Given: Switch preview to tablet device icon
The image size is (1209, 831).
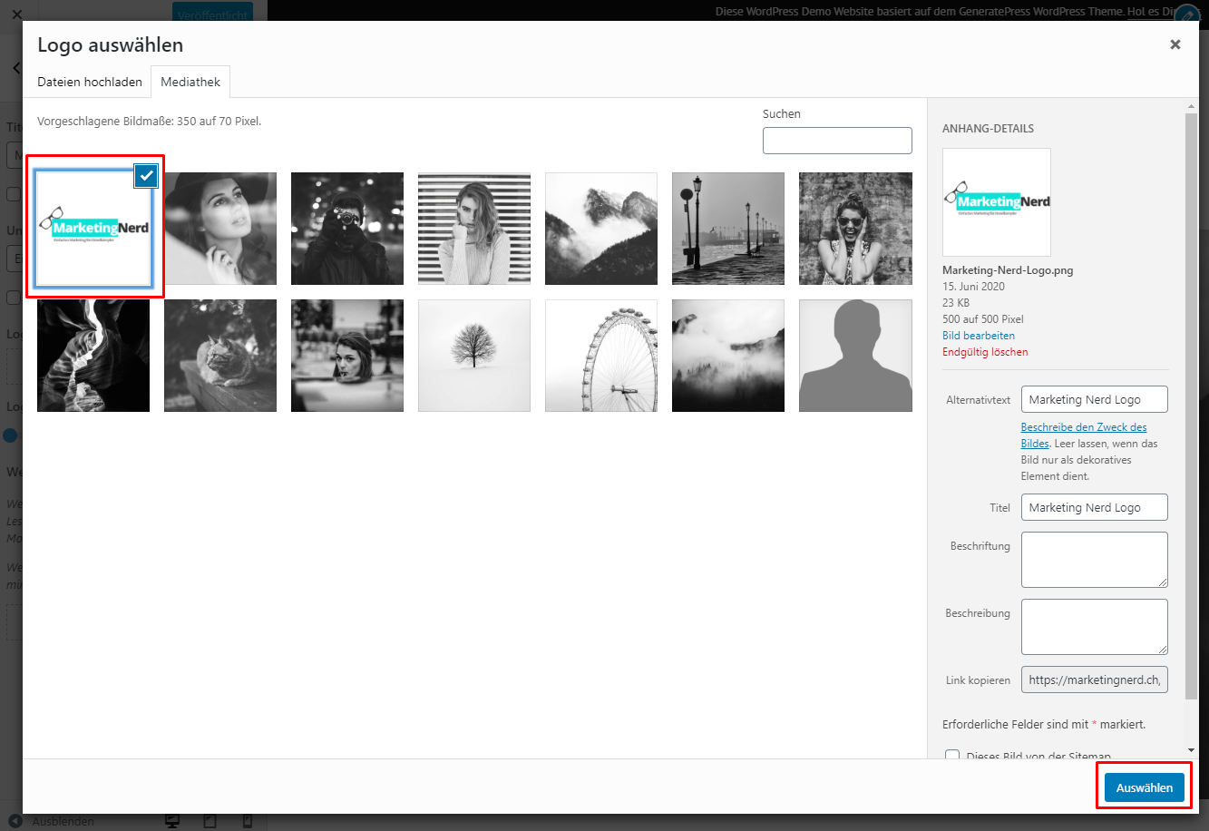Looking at the screenshot, I should pyautogui.click(x=210, y=821).
